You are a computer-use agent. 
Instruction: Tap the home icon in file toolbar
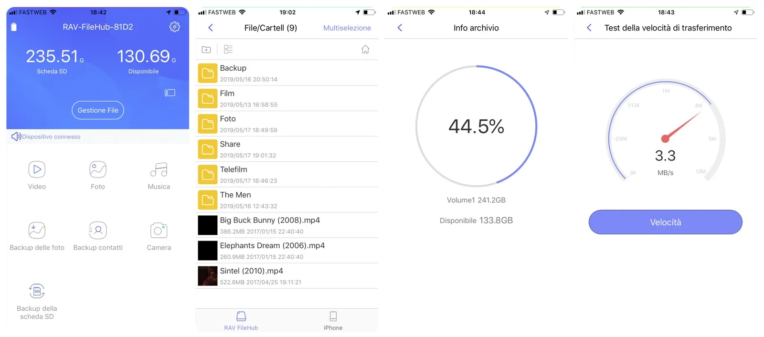[365, 49]
